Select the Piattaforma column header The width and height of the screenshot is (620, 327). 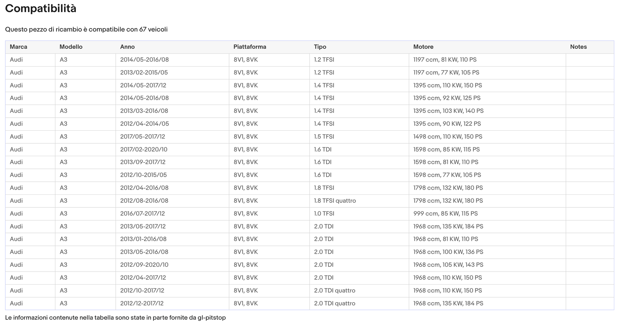pos(249,47)
